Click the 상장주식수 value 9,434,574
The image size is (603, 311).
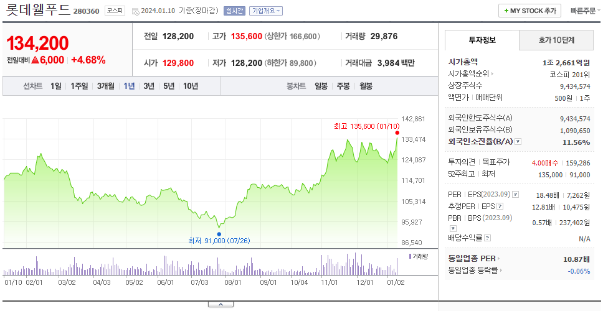pos(576,87)
